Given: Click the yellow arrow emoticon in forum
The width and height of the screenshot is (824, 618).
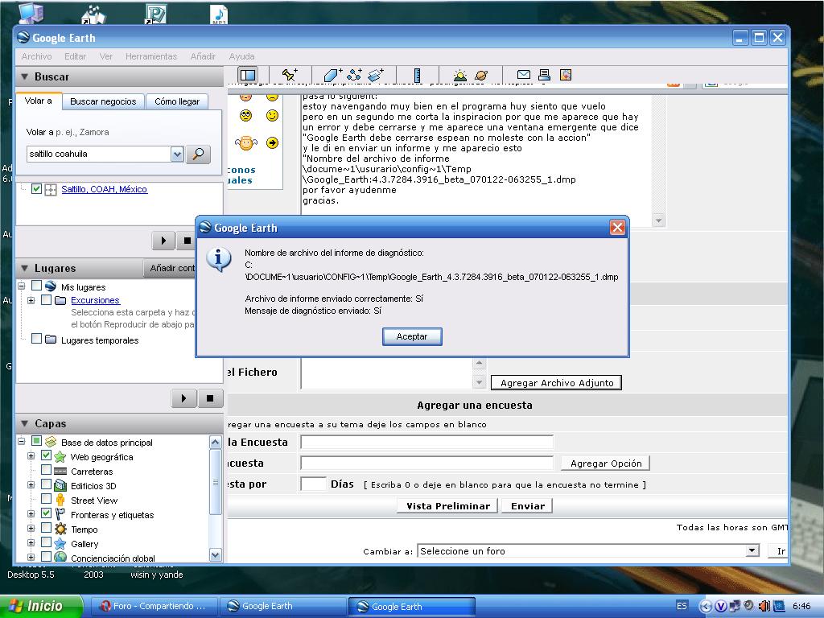Looking at the screenshot, I should (x=272, y=142).
